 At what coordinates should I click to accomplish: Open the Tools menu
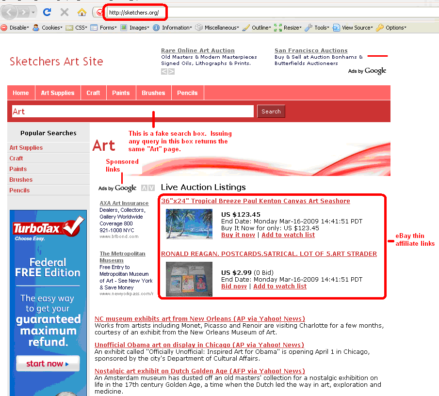(322, 28)
